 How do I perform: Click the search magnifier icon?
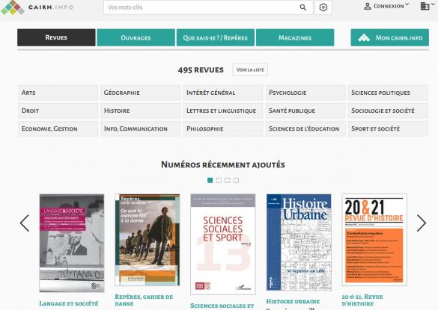pyautogui.click(x=303, y=7)
